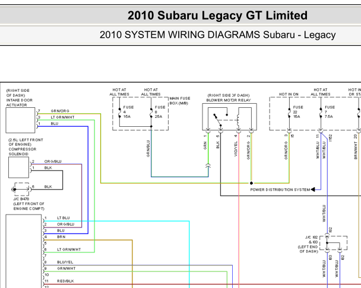Image resolution: width=361 pixels, height=288 pixels.
Task: Select the POWER DISTRIBUTION SYSTEM label
Action: click(280, 190)
